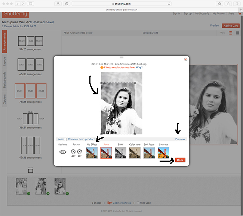Open Safari show all tabs button
This screenshot has width=243, height=216.
[x=237, y=4]
